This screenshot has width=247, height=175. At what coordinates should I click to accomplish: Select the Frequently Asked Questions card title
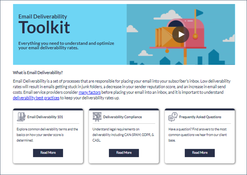(200, 117)
